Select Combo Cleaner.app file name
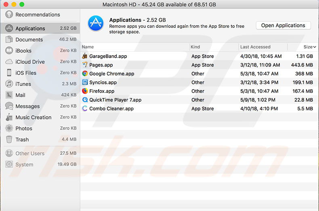319x211 pixels. pyautogui.click(x=111, y=109)
